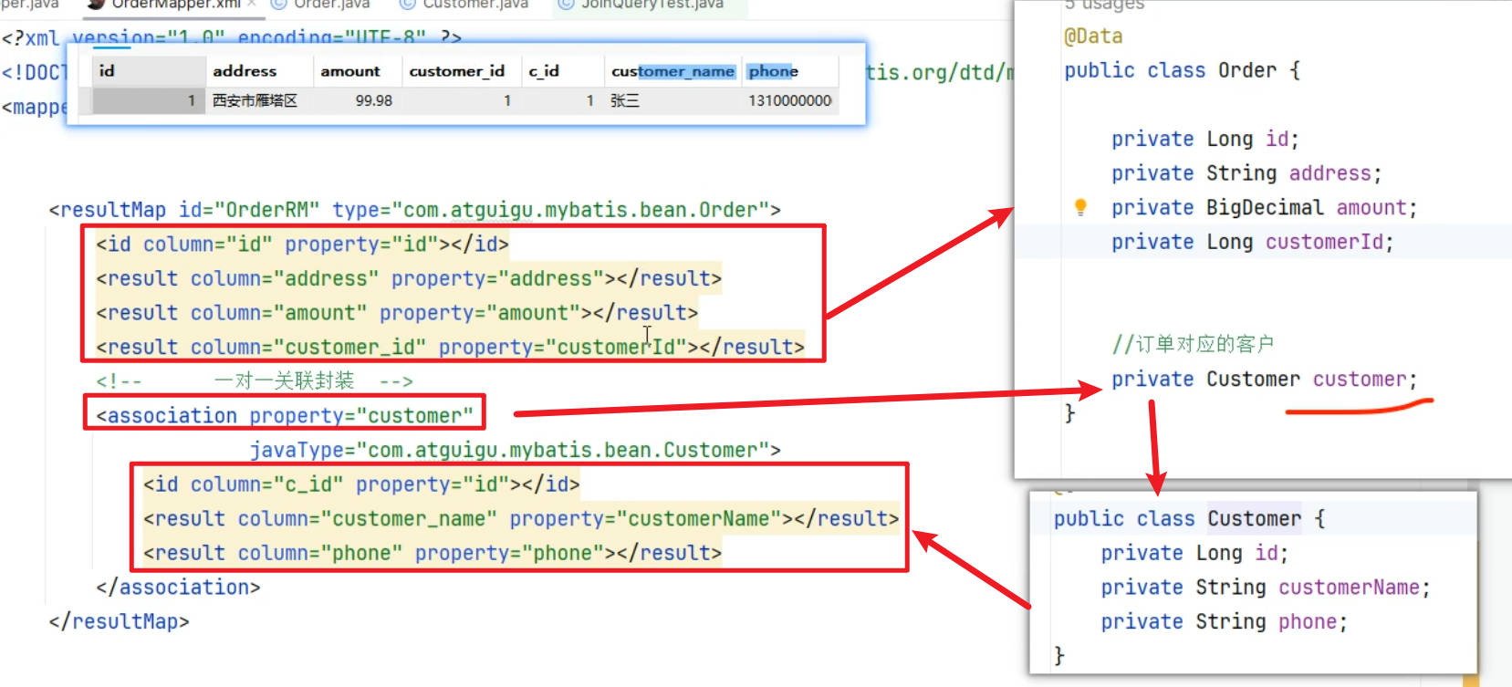Click the Customer.java class icon
1512x687 pixels.
408,4
